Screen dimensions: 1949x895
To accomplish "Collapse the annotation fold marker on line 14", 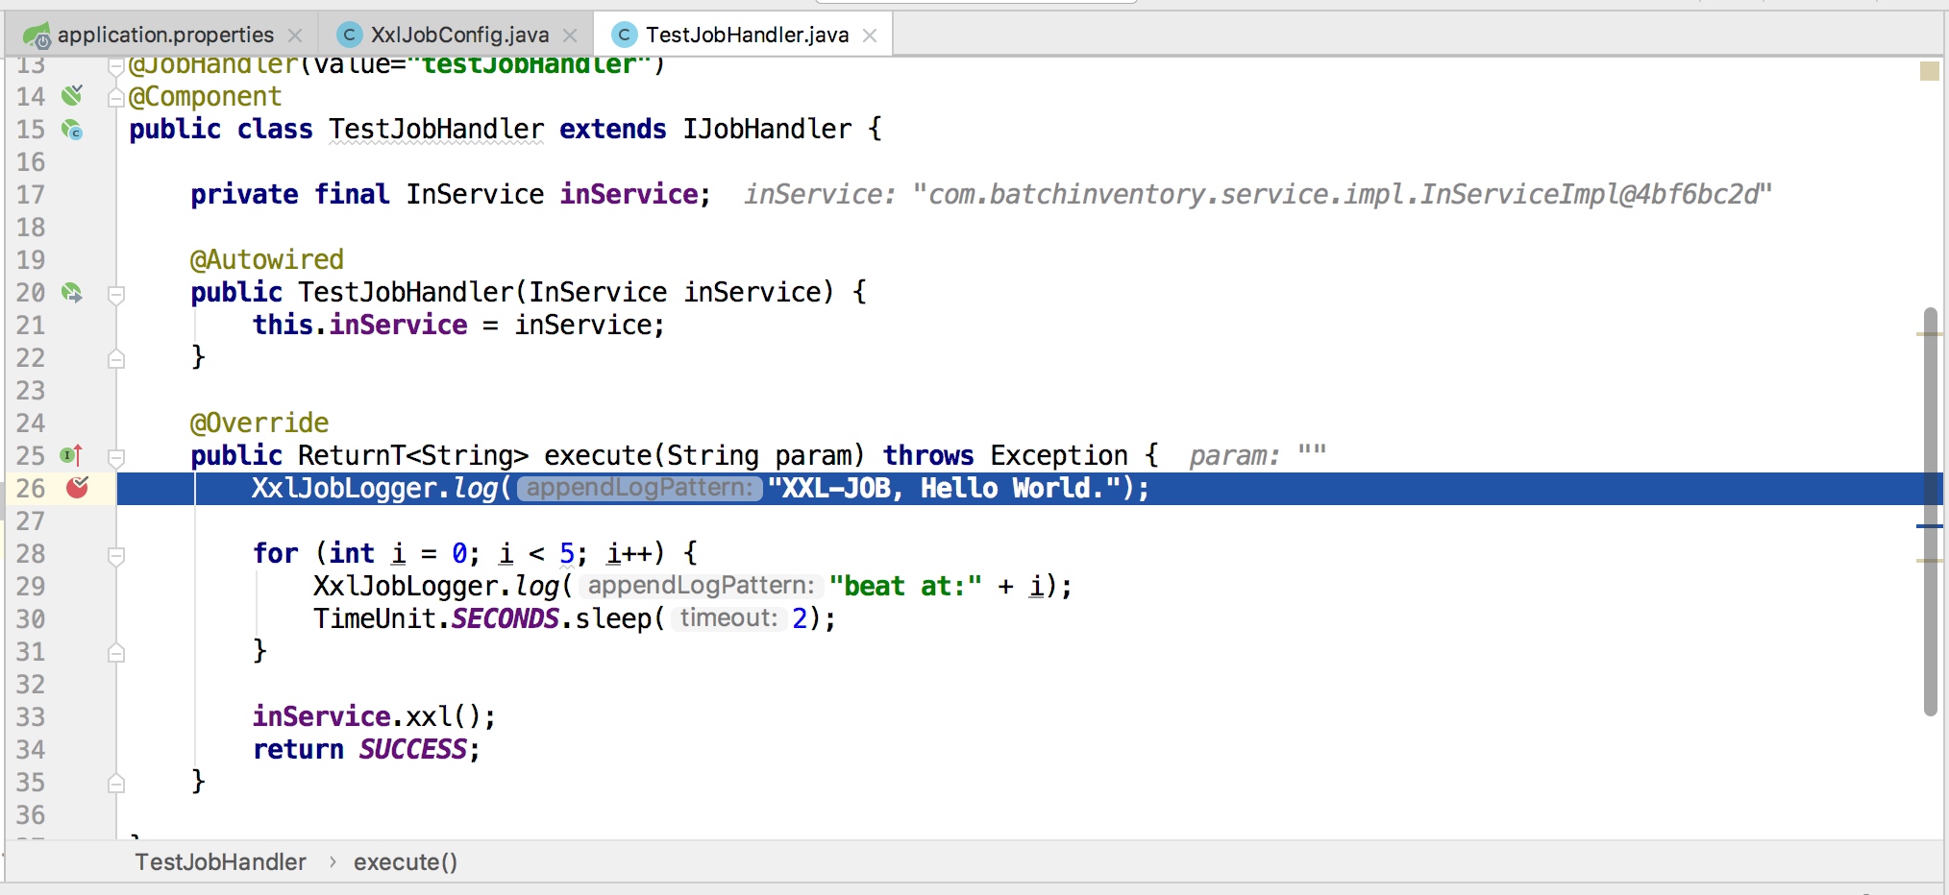I will 116,97.
